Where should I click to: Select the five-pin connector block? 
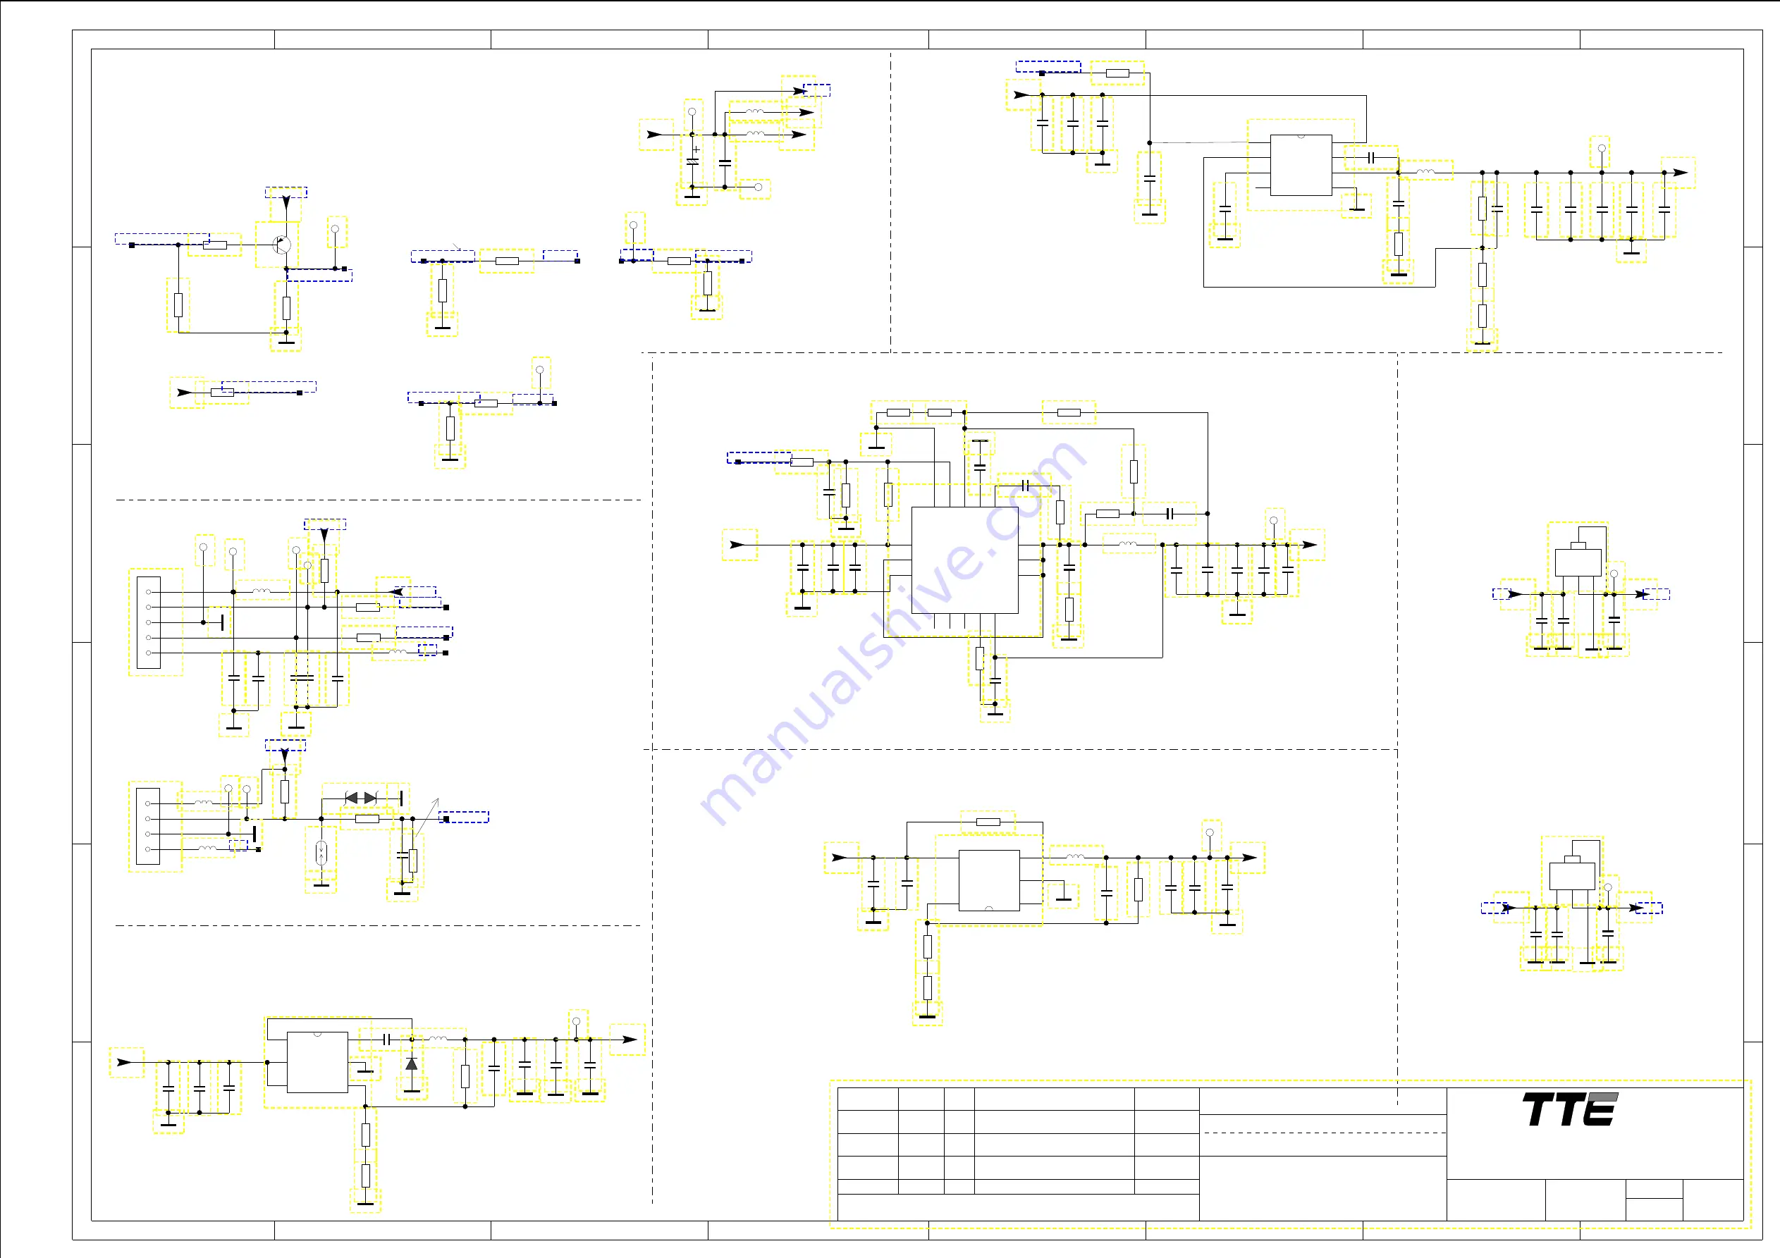click(149, 622)
